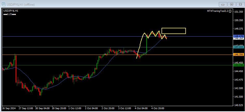The height and width of the screenshot is (112, 245).
Task: Click the smiley face next to MT4TraningTool2.2
Action: (230, 11)
